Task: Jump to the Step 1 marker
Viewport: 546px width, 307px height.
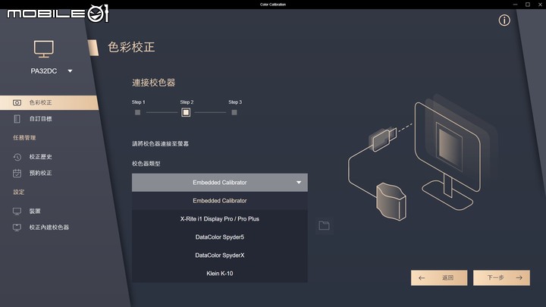Action: (137, 112)
